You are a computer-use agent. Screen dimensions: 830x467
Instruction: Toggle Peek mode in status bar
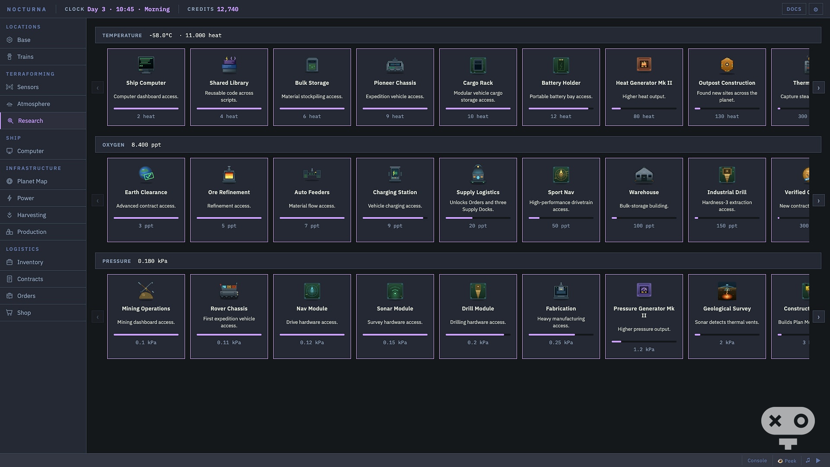tap(787, 461)
